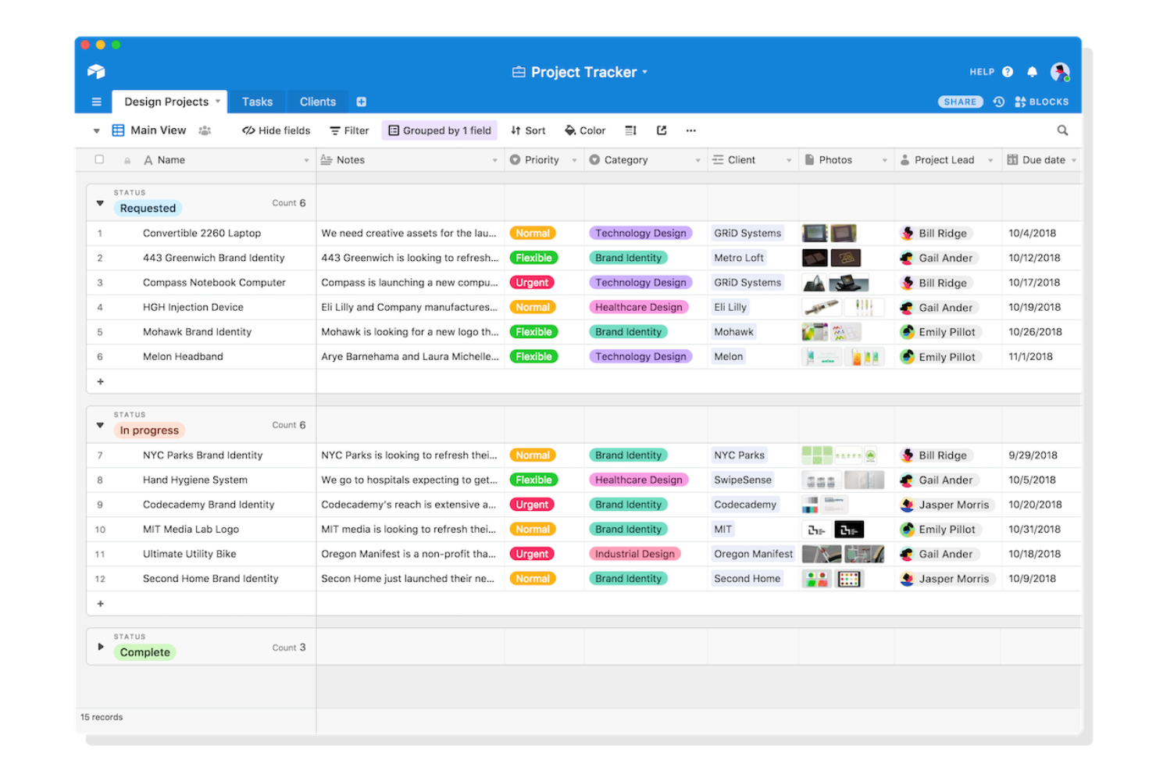
Task: Expand the Complete status group
Action: 100,646
